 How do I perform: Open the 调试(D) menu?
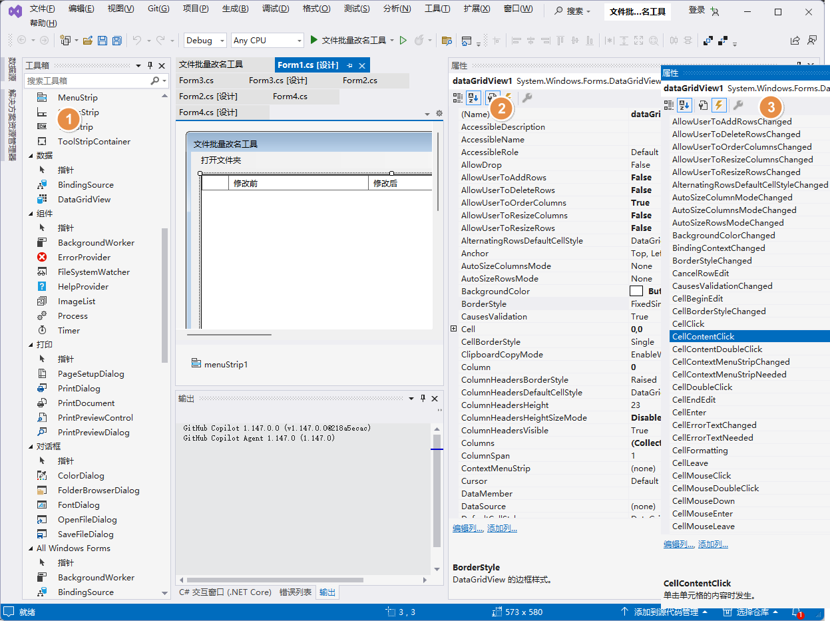[x=276, y=9]
